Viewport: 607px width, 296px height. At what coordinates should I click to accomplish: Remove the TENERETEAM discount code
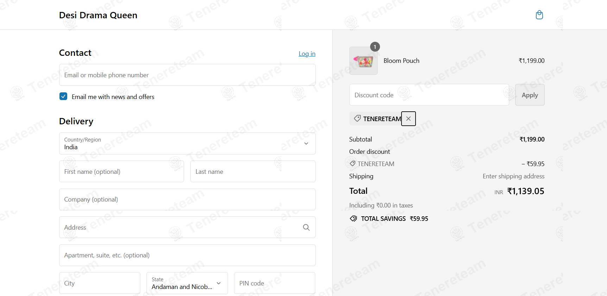408,119
